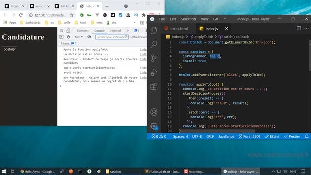The width and height of the screenshot is (311, 175).
Task: Click the Chrome address bar
Action: (x=51, y=15)
